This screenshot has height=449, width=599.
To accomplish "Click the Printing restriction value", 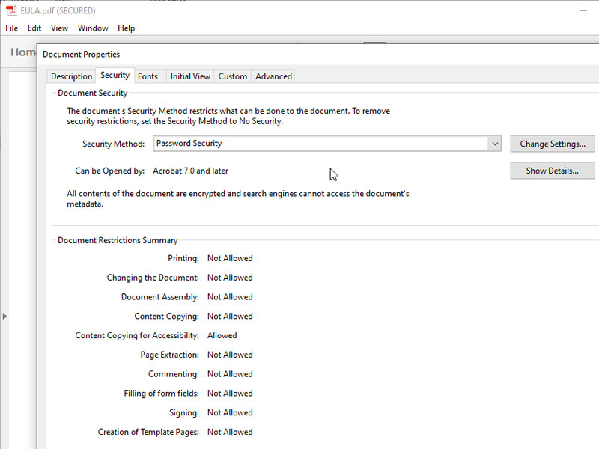I will 230,258.
